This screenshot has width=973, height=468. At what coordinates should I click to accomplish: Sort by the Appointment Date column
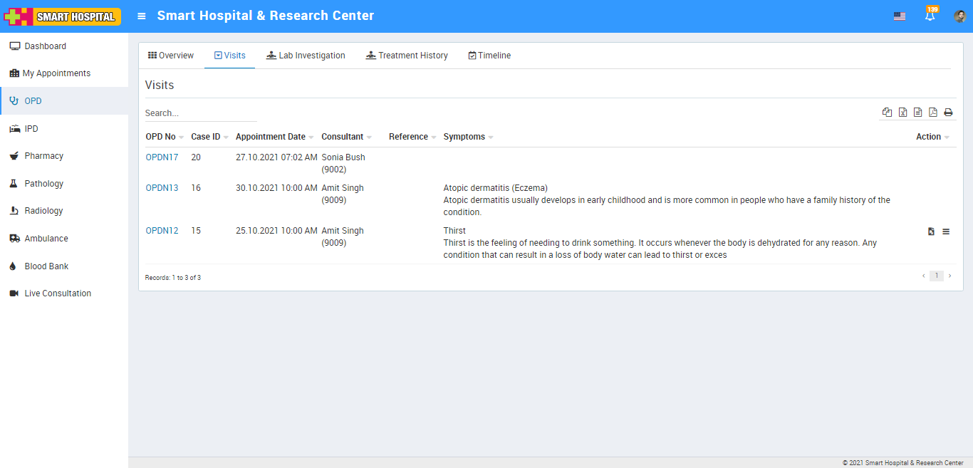tap(271, 137)
